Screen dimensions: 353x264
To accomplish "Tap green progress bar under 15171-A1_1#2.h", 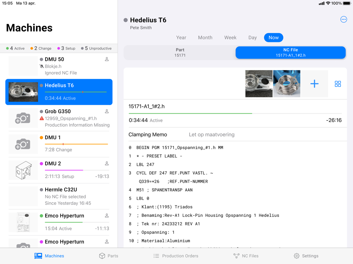I will point(190,113).
